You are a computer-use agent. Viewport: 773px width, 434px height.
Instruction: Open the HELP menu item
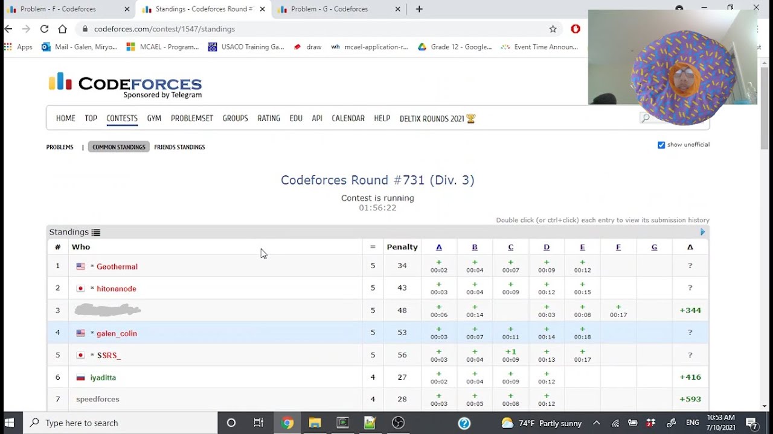(x=382, y=118)
